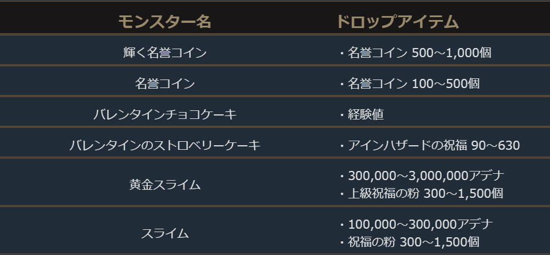Click the bullet point before 経験値
Viewport: 550px width, 255px height.
341,114
